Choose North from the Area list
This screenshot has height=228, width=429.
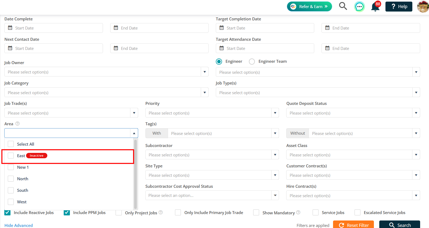point(23,179)
